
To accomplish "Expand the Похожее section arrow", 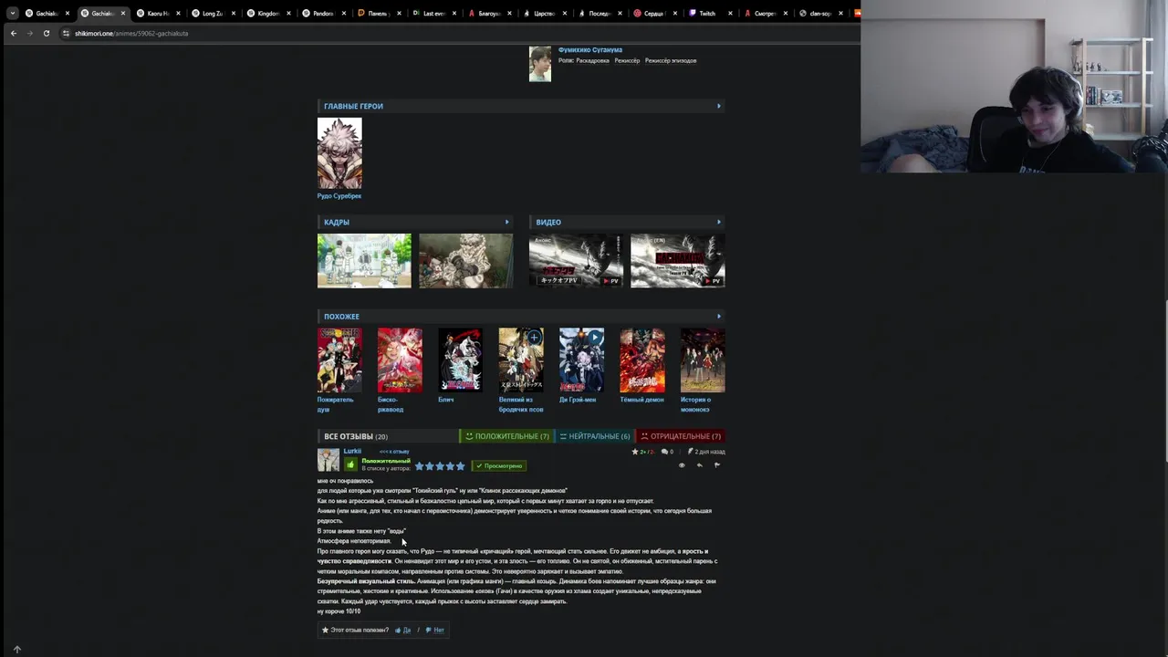I will pos(719,317).
